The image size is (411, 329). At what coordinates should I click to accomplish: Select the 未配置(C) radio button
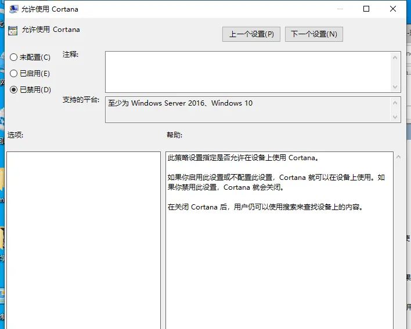point(30,57)
